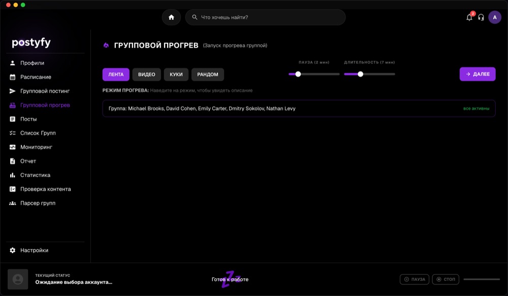Open the user avatar "A" menu
The image size is (508, 296).
click(495, 17)
